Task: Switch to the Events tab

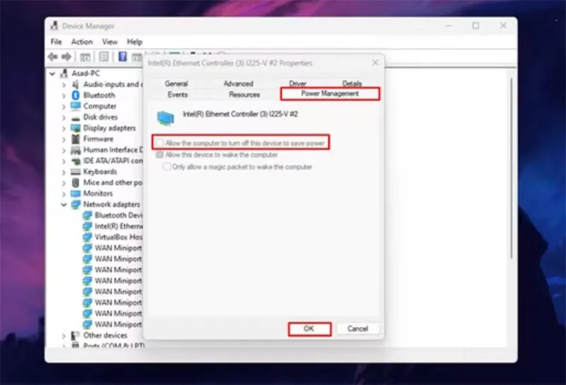Action: tap(178, 95)
